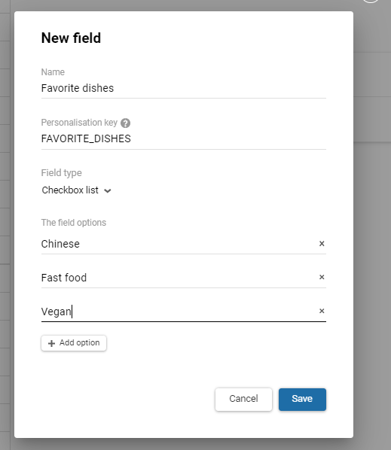Screen dimensions: 391x450
Task: Click into the FAVORITE_DISHES personalisation key field
Action: (x=184, y=139)
